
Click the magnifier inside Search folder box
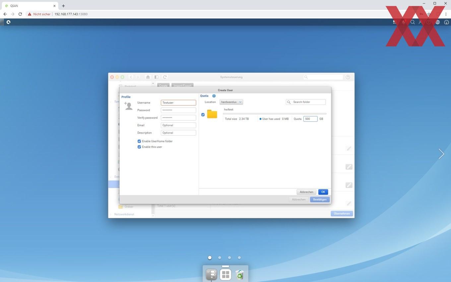click(x=289, y=102)
